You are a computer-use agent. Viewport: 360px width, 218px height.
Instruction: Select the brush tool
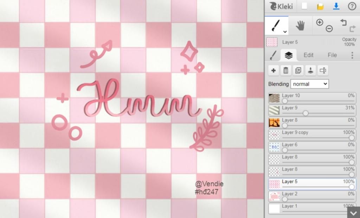[x=276, y=25]
